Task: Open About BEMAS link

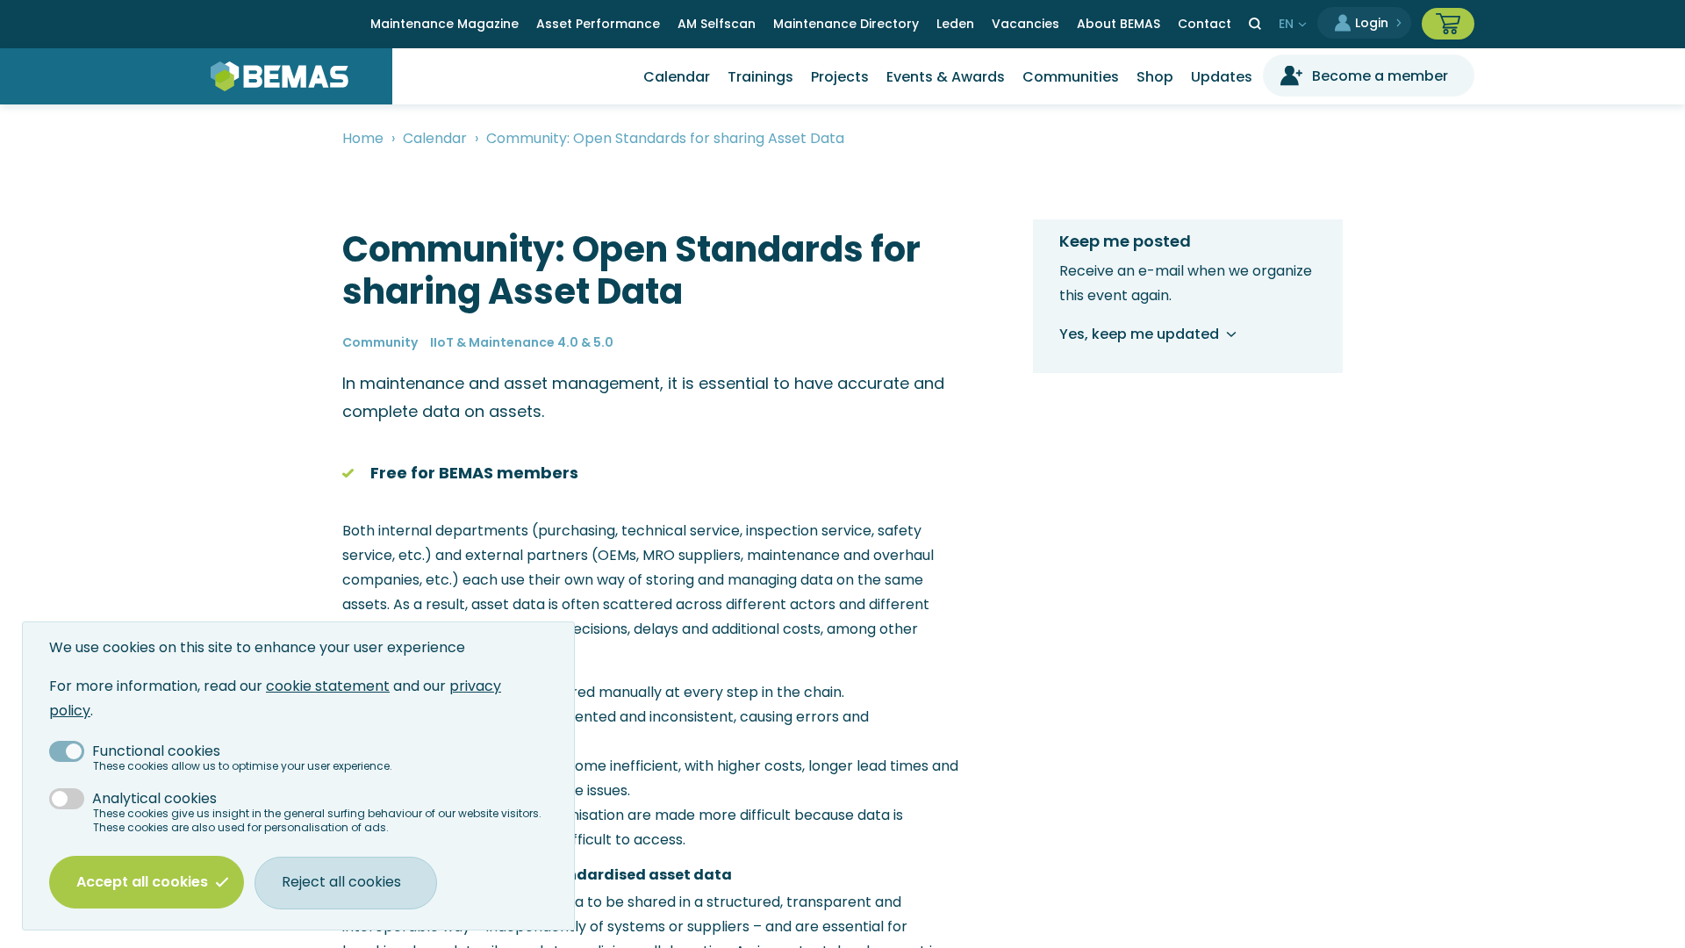Action: point(1118,24)
